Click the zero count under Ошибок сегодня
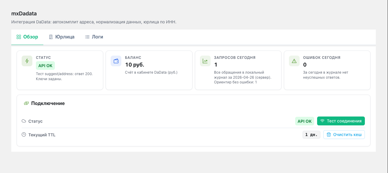 [305, 65]
